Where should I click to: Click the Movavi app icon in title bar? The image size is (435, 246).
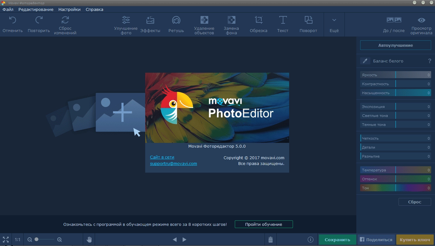[4, 3]
